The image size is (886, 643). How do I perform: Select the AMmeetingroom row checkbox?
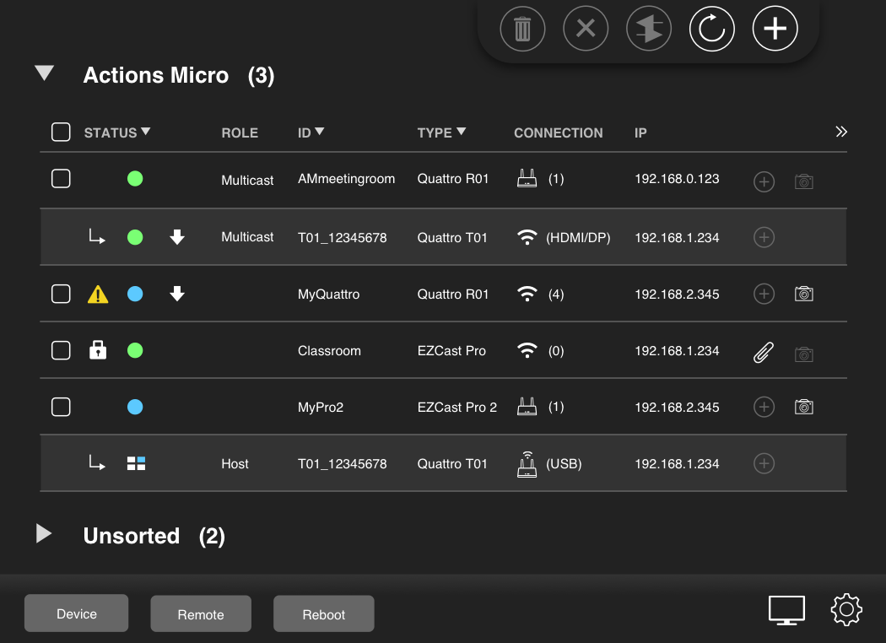(61, 179)
